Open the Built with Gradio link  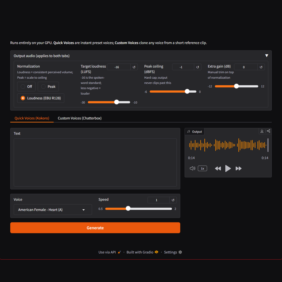(142, 252)
